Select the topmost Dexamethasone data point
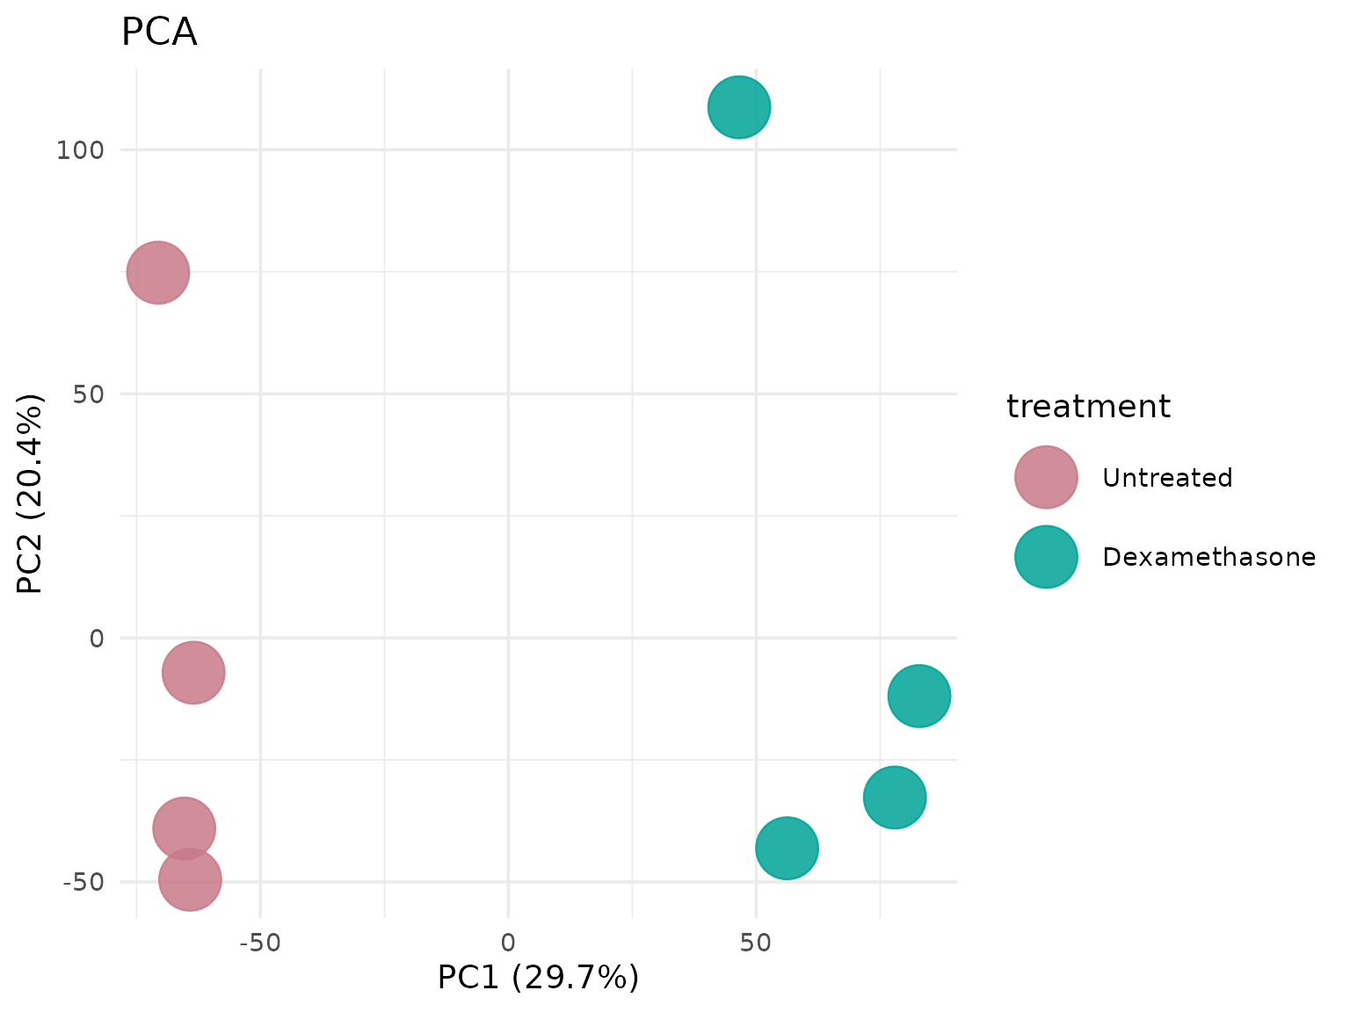1350x1012 pixels. (739, 107)
